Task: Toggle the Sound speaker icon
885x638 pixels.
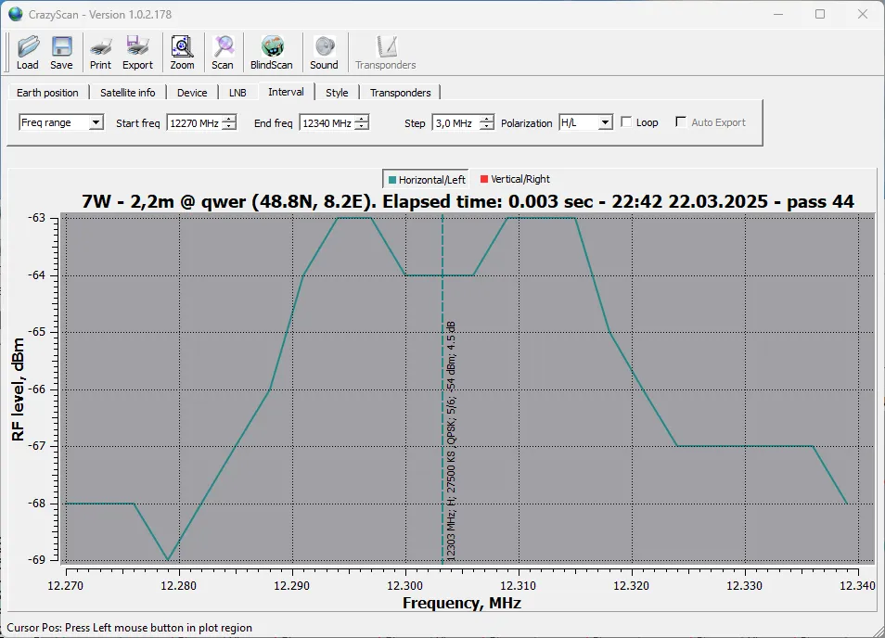Action: (x=324, y=52)
